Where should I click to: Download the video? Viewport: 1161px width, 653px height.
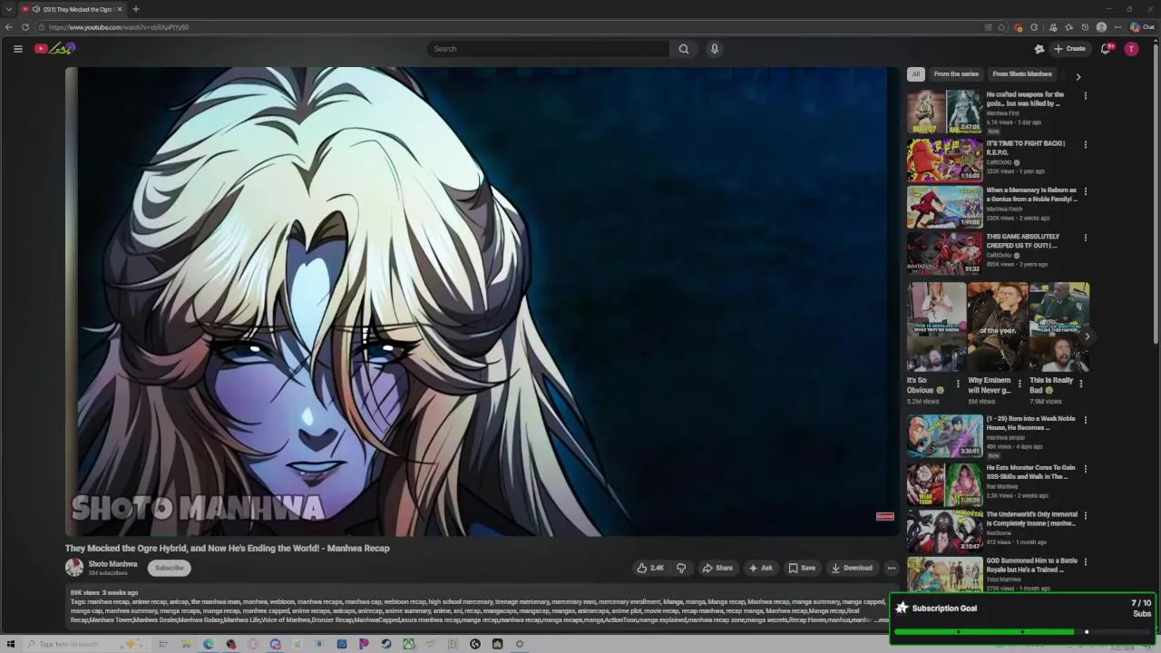852,568
